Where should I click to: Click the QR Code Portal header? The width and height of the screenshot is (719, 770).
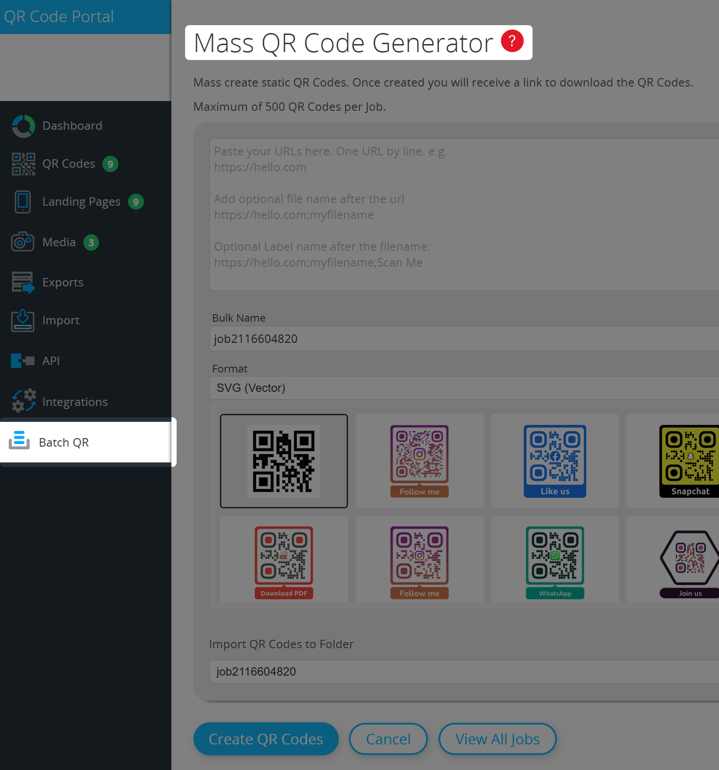pyautogui.click(x=59, y=16)
